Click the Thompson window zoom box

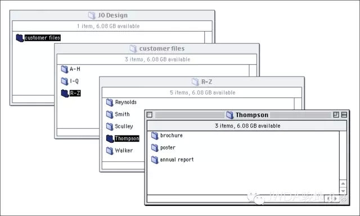[x=336, y=115]
